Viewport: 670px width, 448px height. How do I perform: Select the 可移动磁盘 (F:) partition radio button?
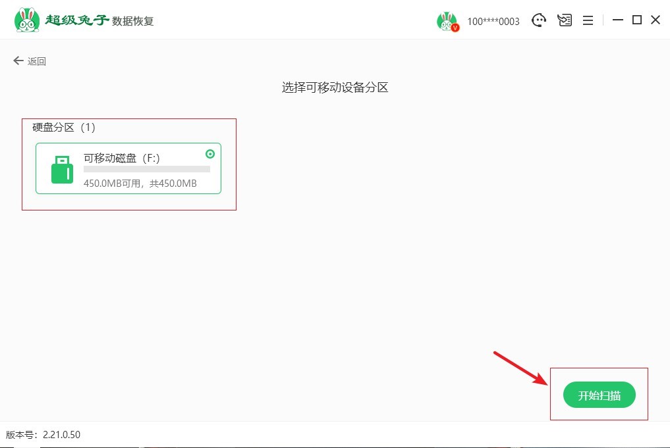pos(209,153)
